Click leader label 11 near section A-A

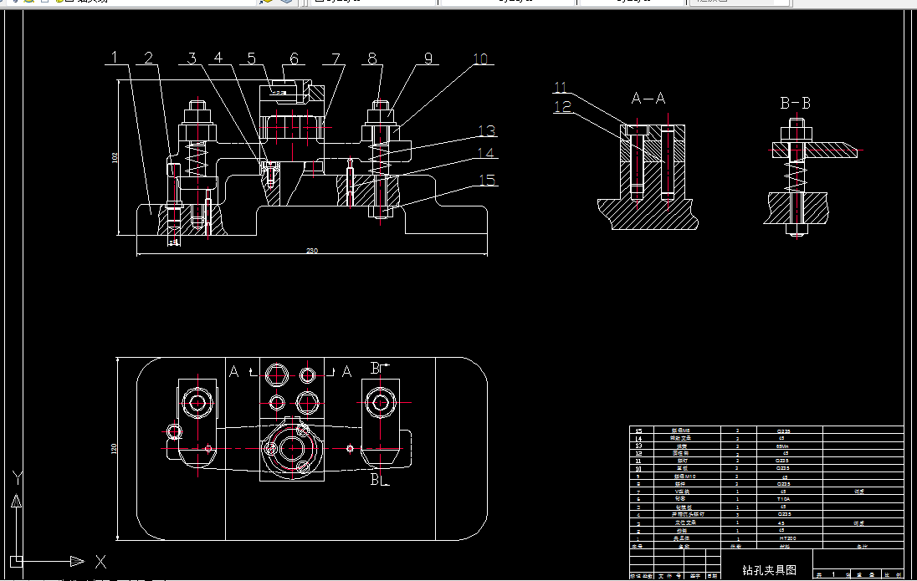click(561, 87)
